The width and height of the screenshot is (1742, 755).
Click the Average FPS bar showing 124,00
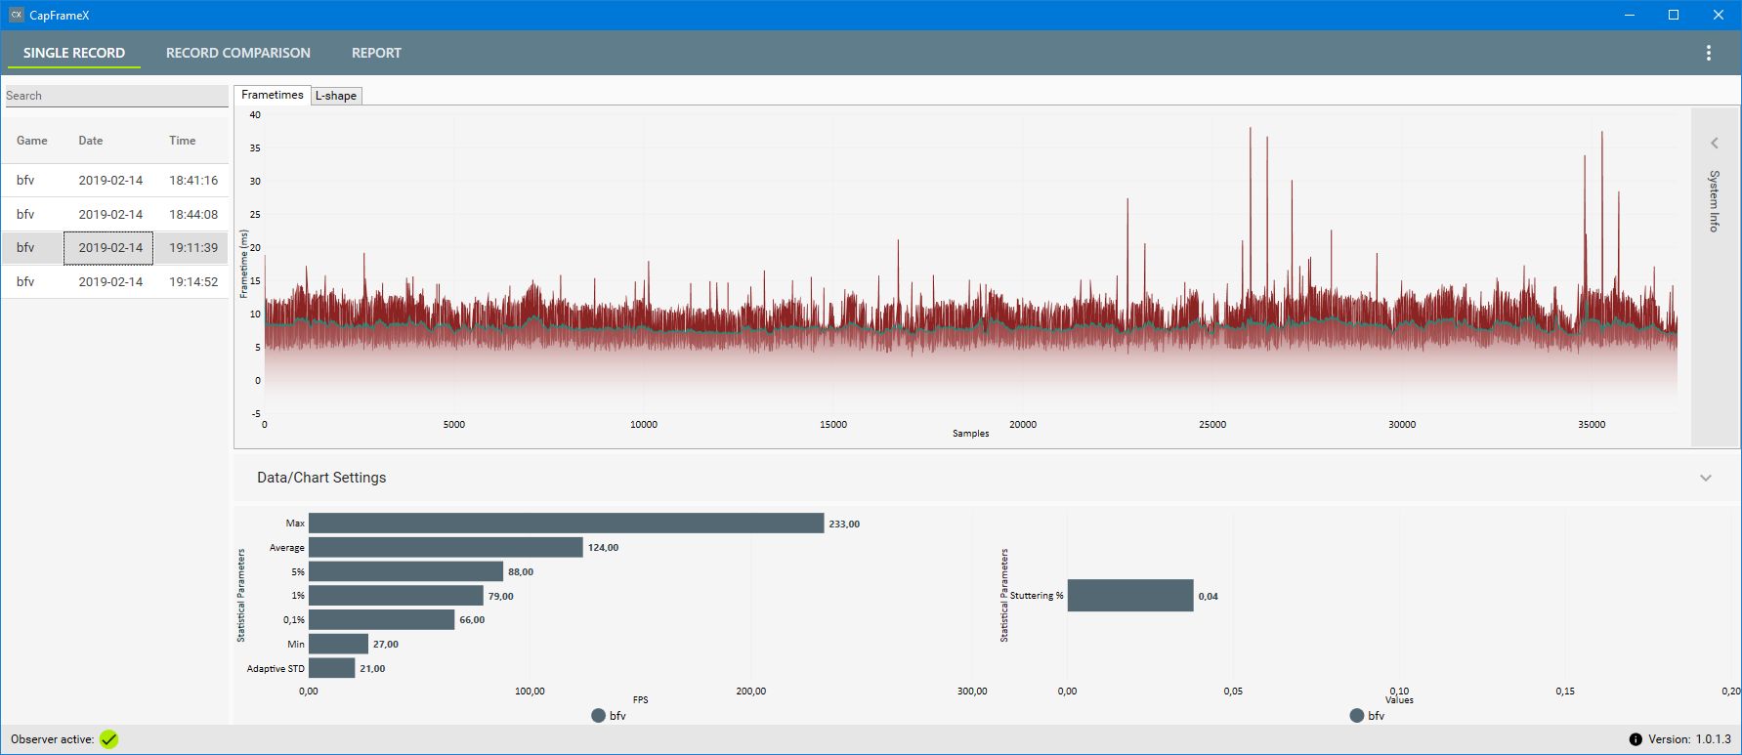pos(446,547)
